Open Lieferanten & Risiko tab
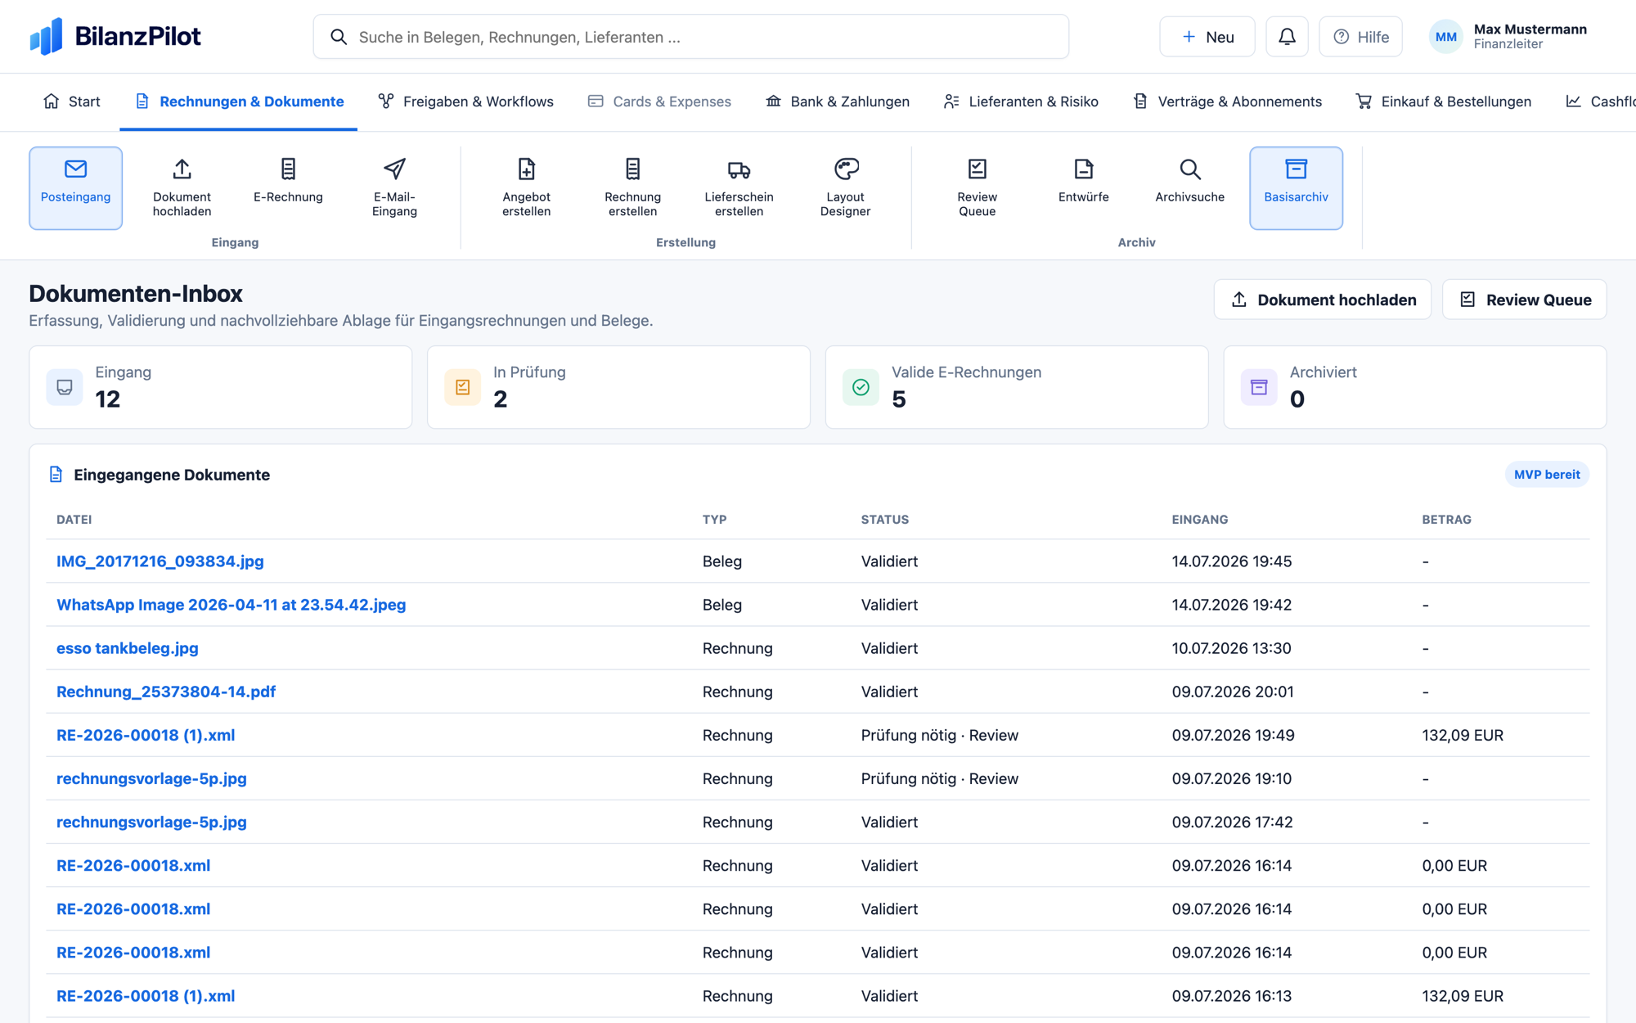 [x=1020, y=101]
